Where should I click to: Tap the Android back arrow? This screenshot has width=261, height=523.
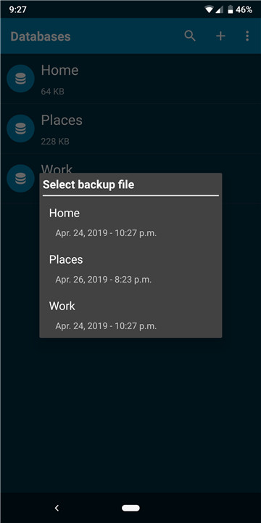tap(57, 508)
